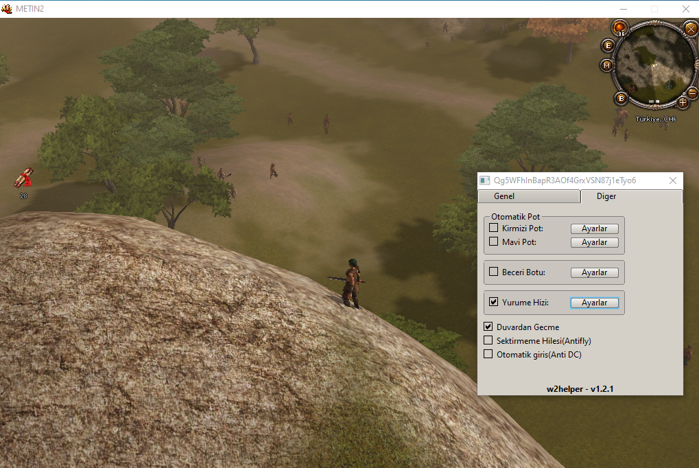Close the w2helper tool window
Viewport: 699px width, 468px height.
[x=673, y=180]
